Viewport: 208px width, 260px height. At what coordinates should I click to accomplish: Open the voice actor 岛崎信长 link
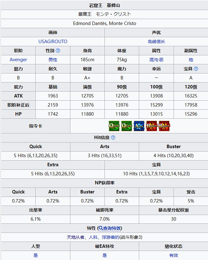pyautogui.click(x=156, y=42)
